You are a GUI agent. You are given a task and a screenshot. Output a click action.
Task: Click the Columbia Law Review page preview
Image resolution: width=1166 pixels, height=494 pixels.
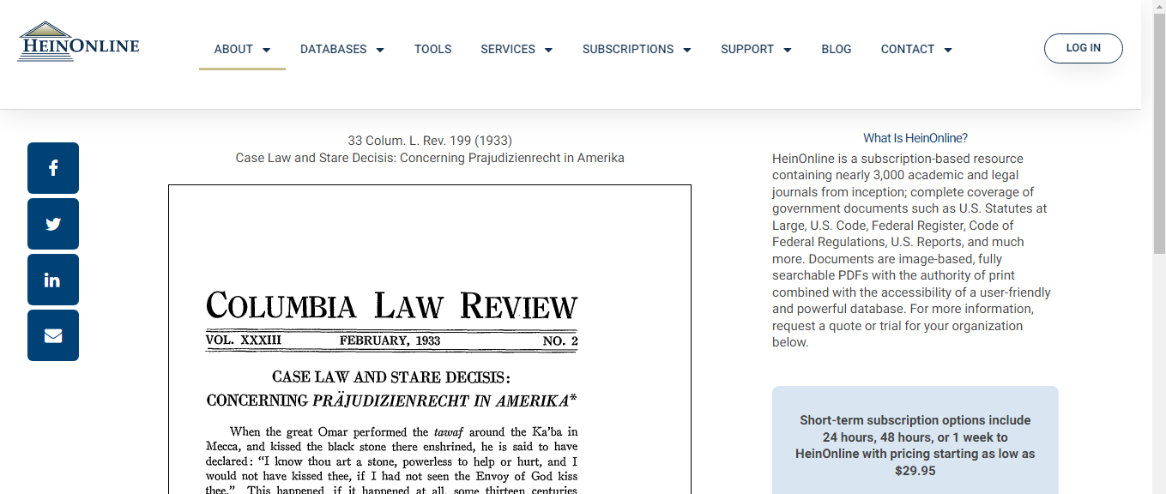tap(430, 339)
